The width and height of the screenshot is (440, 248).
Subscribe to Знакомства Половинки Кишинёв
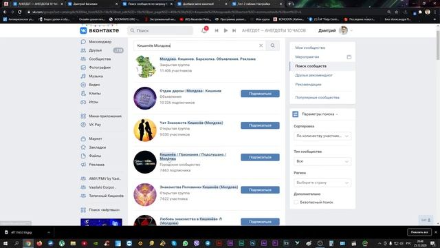click(260, 190)
